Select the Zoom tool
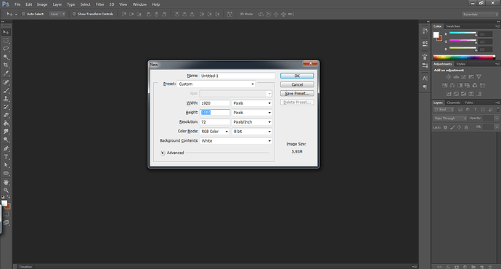Image resolution: width=501 pixels, height=269 pixels. pos(6,190)
